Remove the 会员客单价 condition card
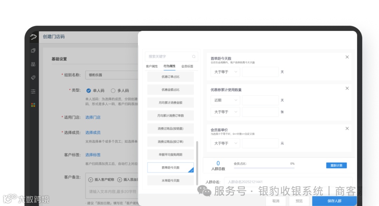The height and width of the screenshot is (206, 379). pyautogui.click(x=347, y=128)
